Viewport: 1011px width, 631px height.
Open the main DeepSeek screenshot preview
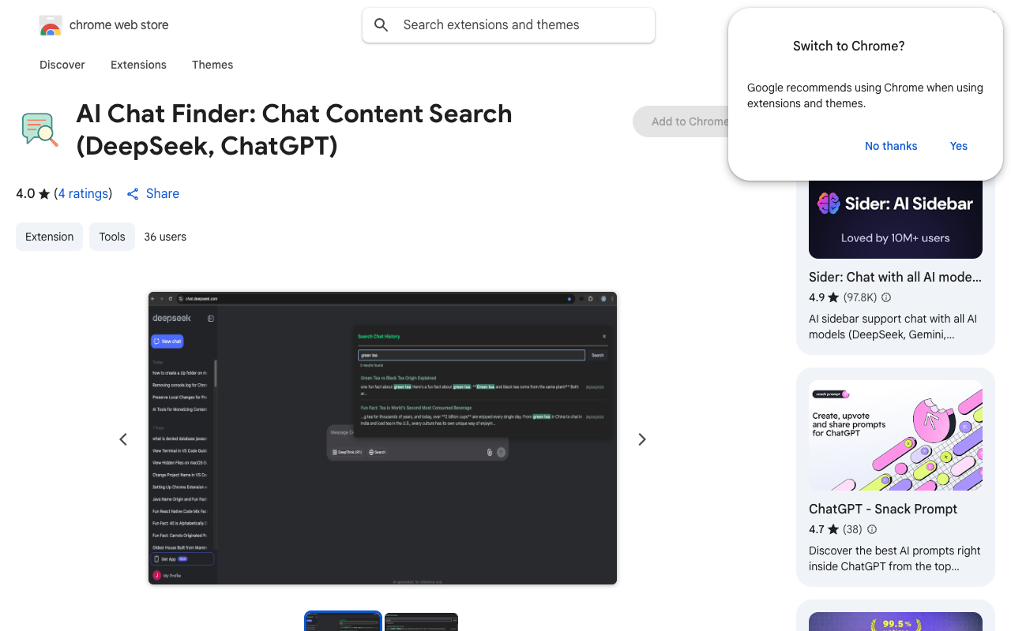tap(382, 439)
